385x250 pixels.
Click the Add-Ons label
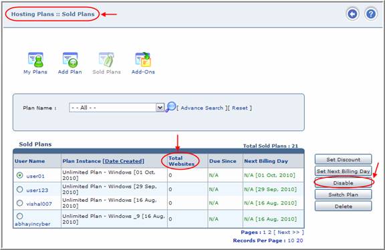[143, 72]
